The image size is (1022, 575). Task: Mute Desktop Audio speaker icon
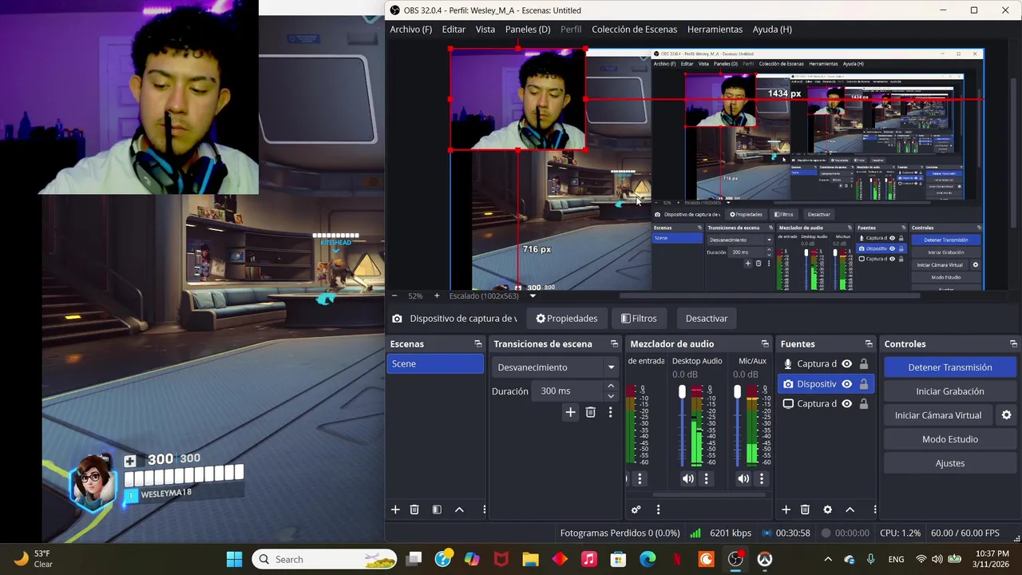point(687,479)
